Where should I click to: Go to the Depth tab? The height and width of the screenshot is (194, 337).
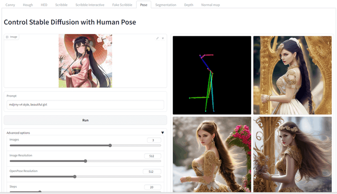[189, 5]
